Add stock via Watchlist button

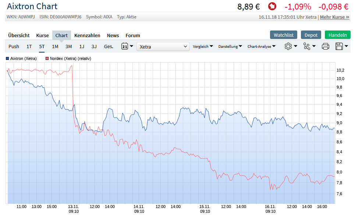pos(284,35)
